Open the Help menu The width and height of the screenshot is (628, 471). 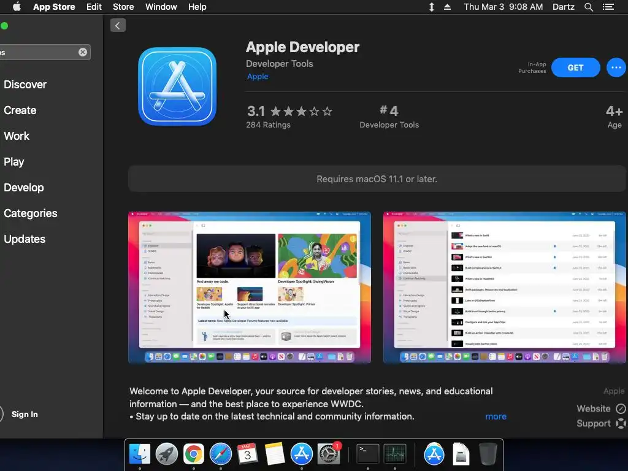(197, 7)
